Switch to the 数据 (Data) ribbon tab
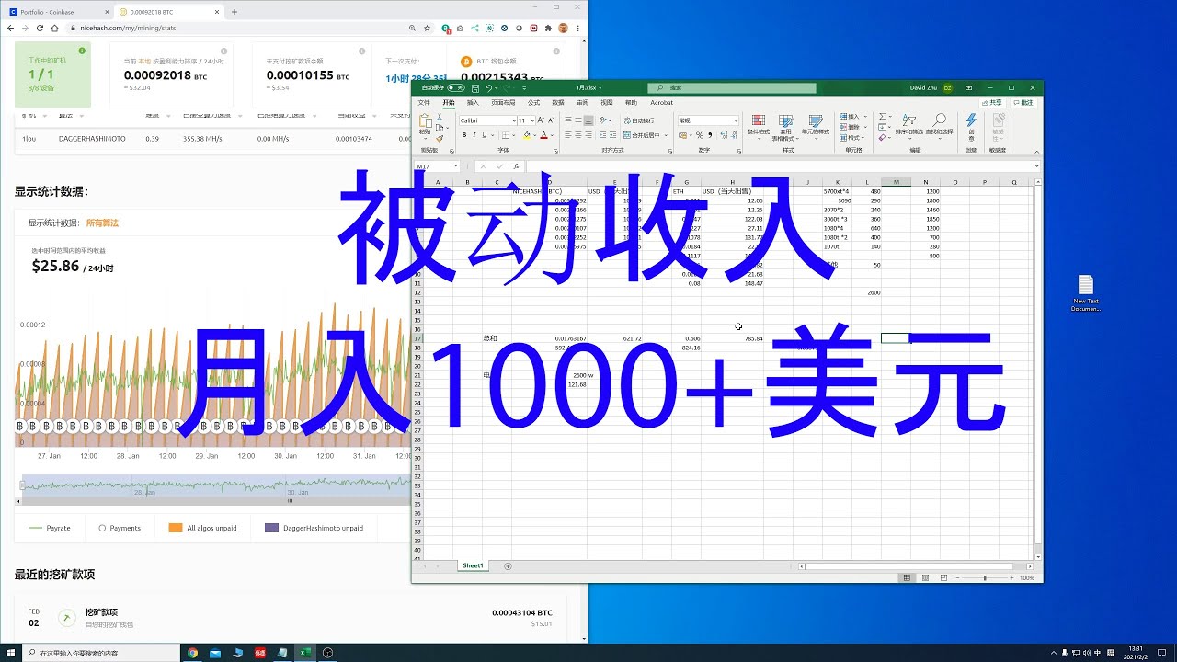Image resolution: width=1177 pixels, height=662 pixels. (558, 103)
